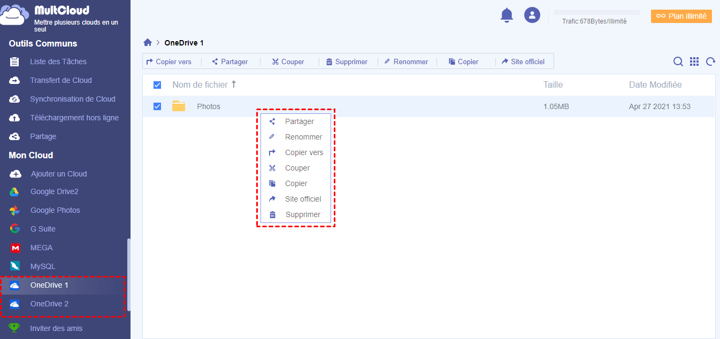Open Liste des Tâches in sidebar
The image size is (720, 339).
tap(58, 61)
